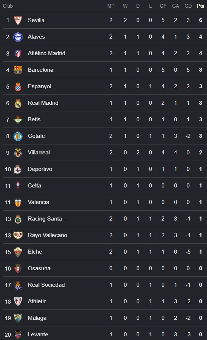The height and width of the screenshot is (340, 207).
Task: Click the Alavés club crest icon
Action: 18,37
